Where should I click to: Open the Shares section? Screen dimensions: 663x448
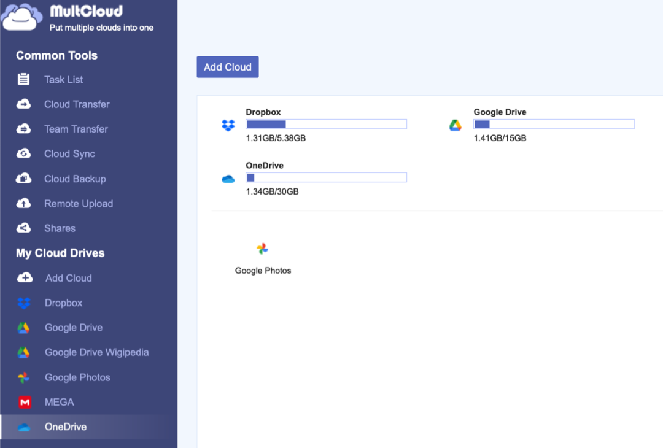tap(23, 228)
